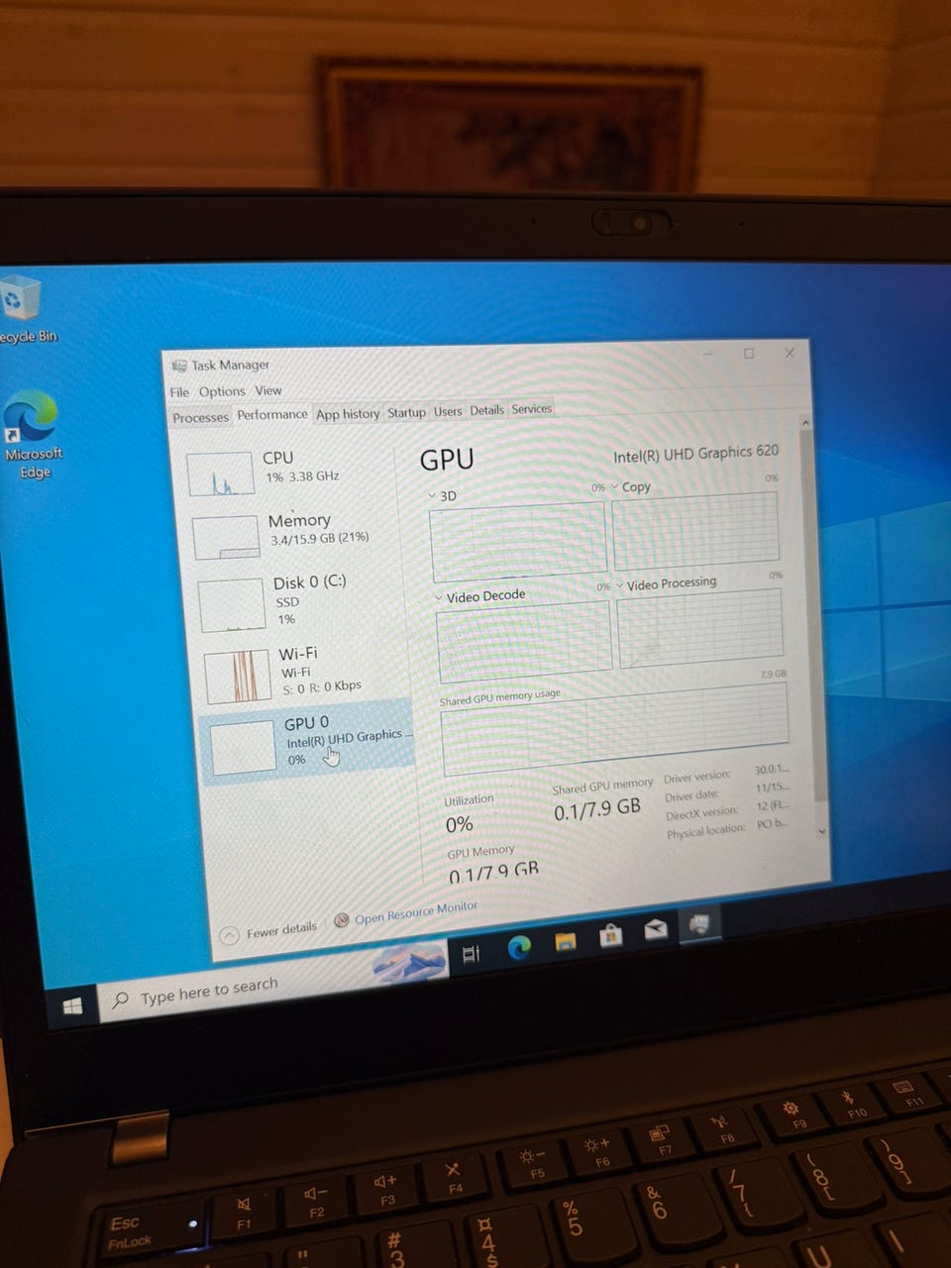951x1268 pixels.
Task: Click the search magnifier icon in taskbar
Action: click(x=120, y=1001)
